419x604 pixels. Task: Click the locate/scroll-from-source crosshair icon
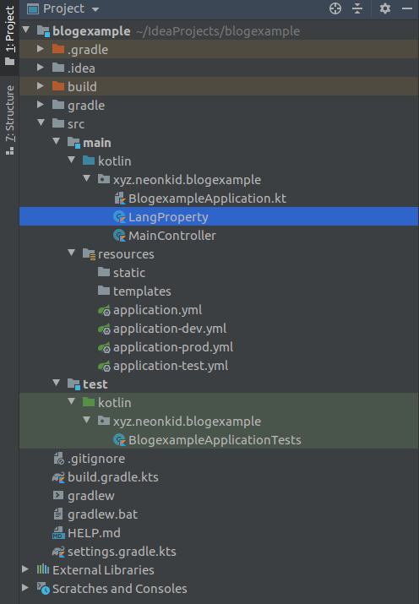point(335,8)
